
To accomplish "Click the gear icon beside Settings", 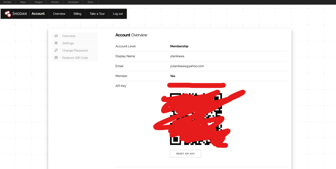I will pyautogui.click(x=56, y=43).
